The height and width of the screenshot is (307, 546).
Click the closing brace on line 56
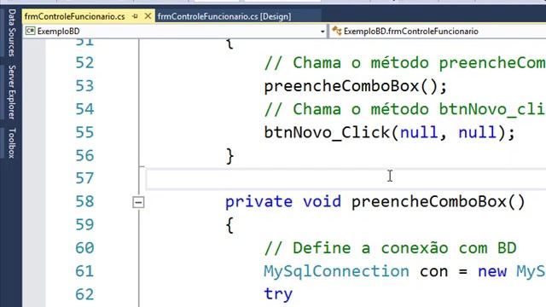pos(229,156)
